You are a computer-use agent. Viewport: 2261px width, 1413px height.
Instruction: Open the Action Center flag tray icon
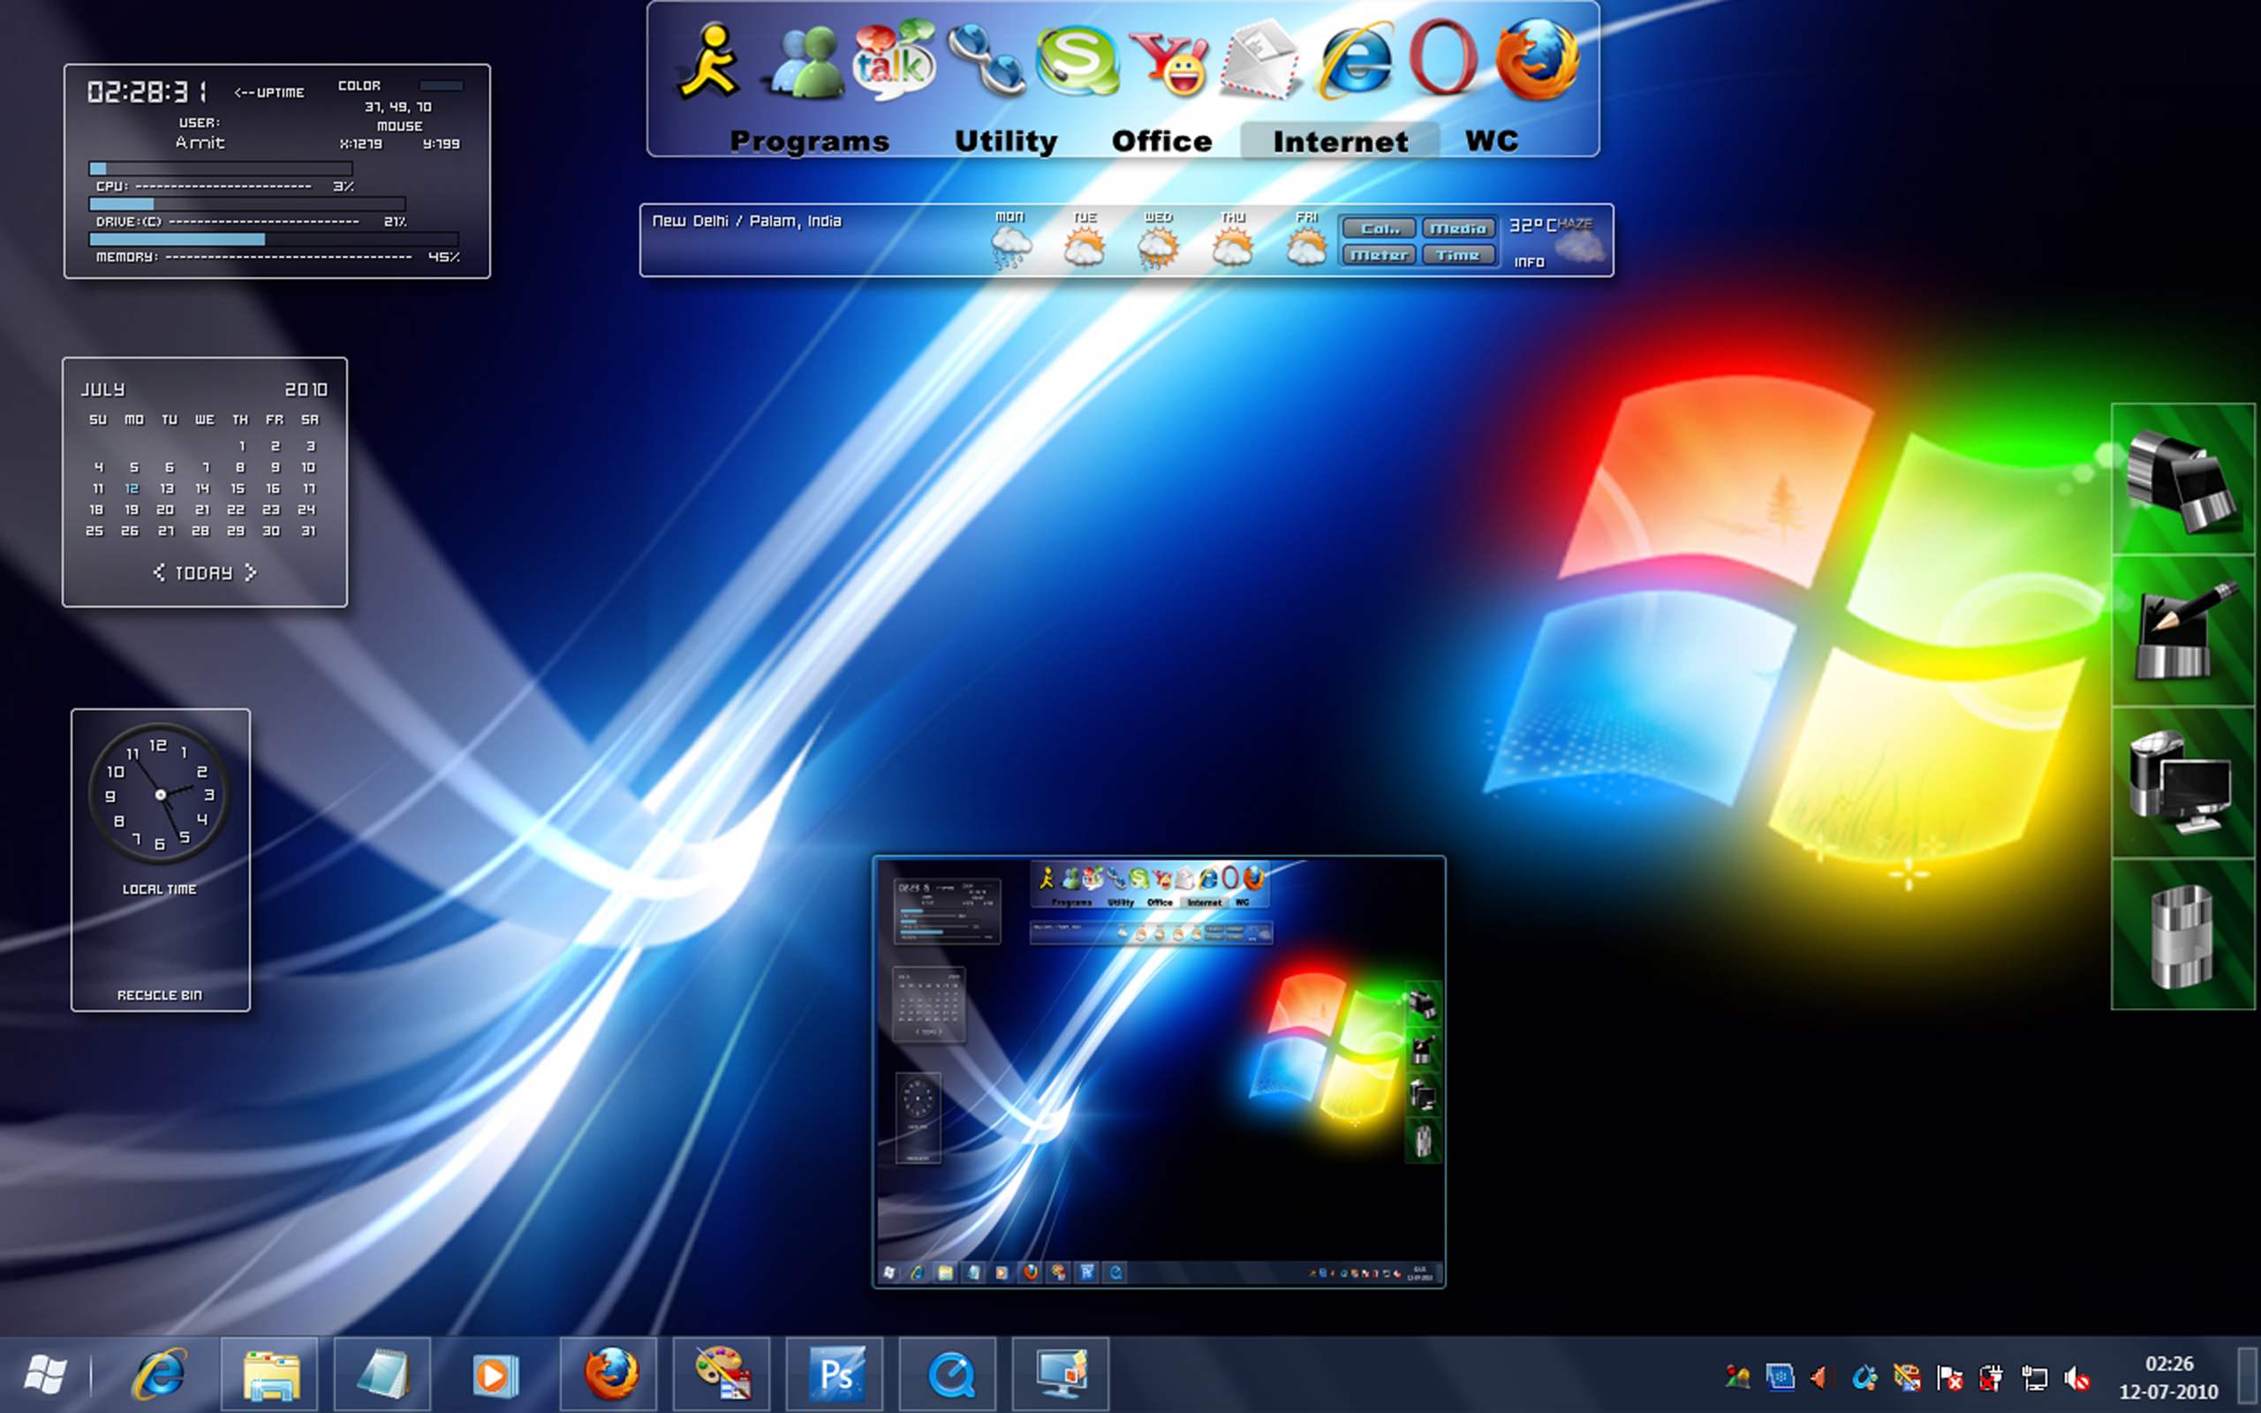pos(1949,1378)
